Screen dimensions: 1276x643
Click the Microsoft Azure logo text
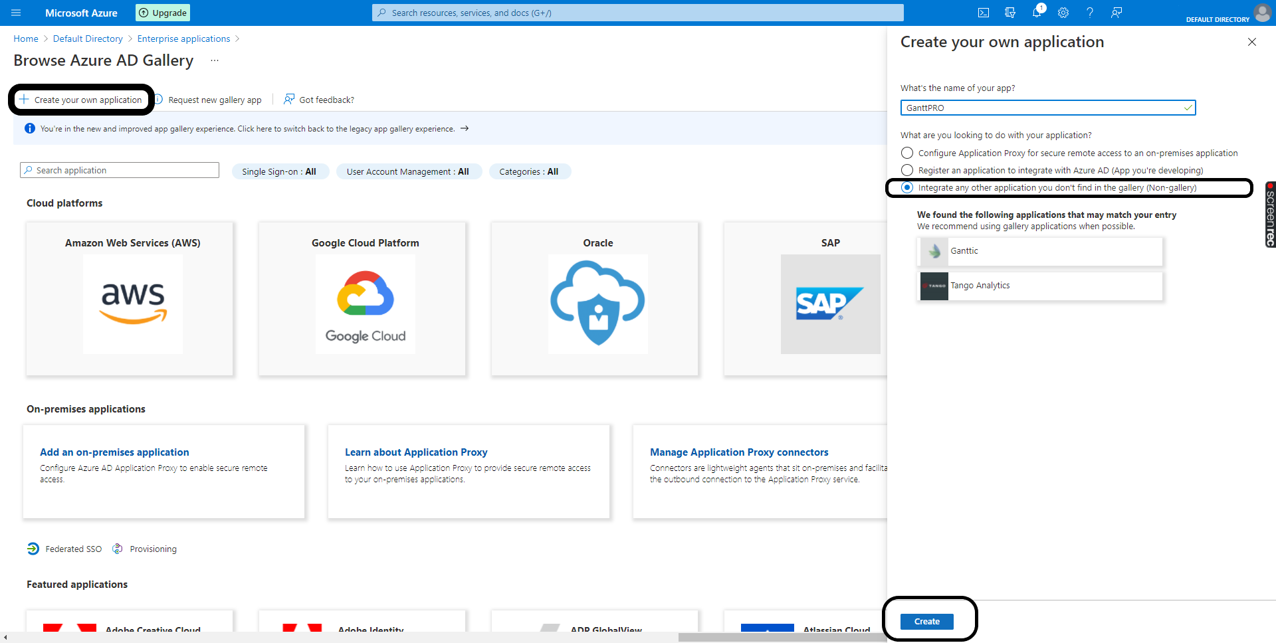coord(81,13)
